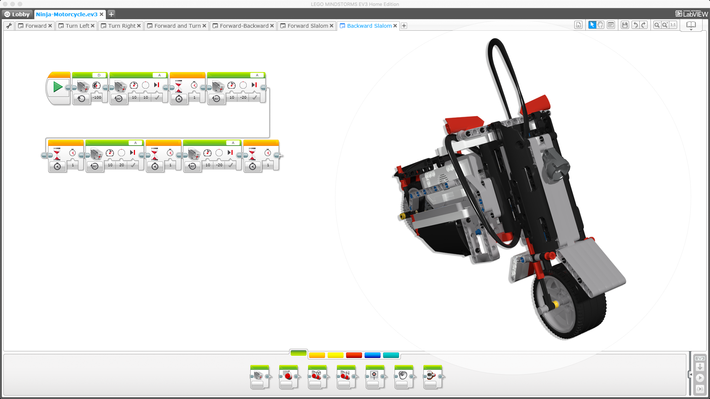This screenshot has width=710, height=399.
Task: Open the content editor book dropdown
Action: (691, 26)
